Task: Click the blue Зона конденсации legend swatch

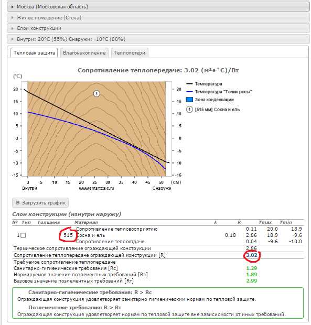Action: [189, 100]
